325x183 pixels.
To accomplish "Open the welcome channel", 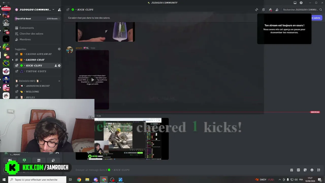I will 37,91.
